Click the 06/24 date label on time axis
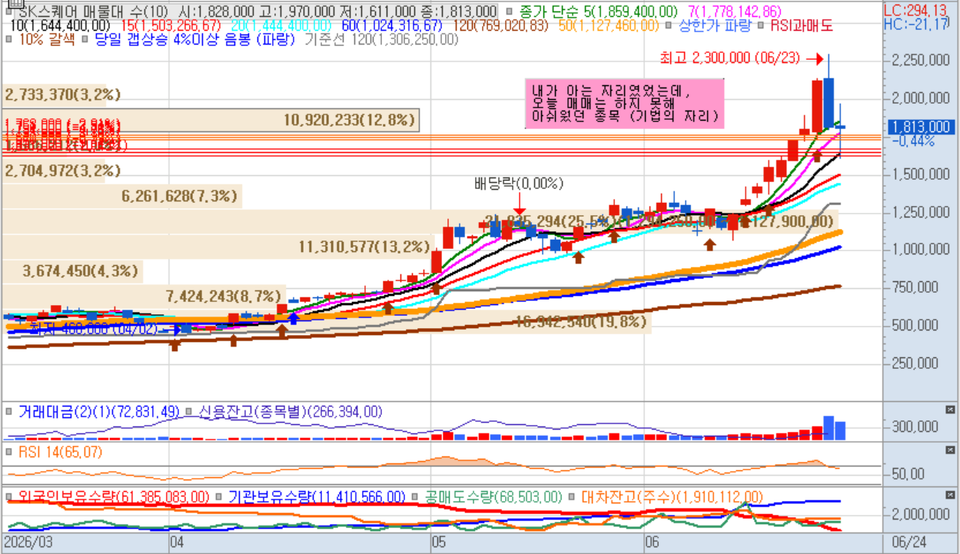This screenshot has height=554, width=960. [908, 542]
